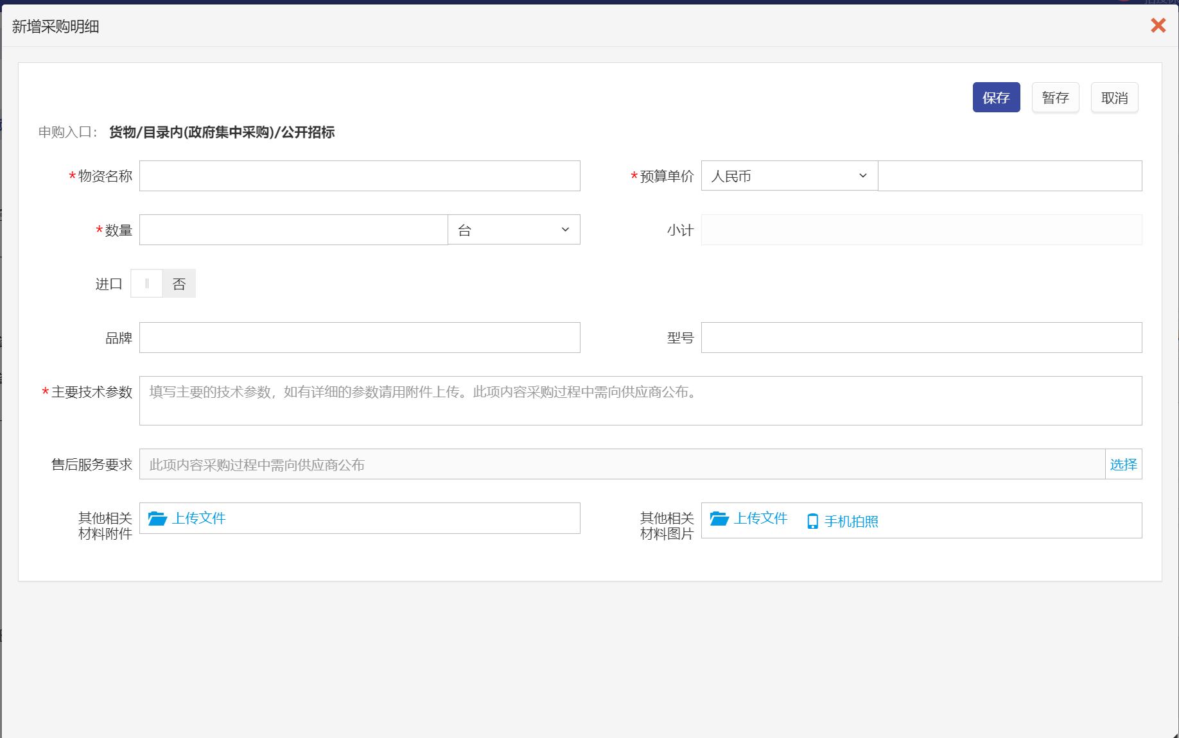This screenshot has width=1179, height=738.
Task: Expand the 台 unit dropdown
Action: [x=513, y=230]
